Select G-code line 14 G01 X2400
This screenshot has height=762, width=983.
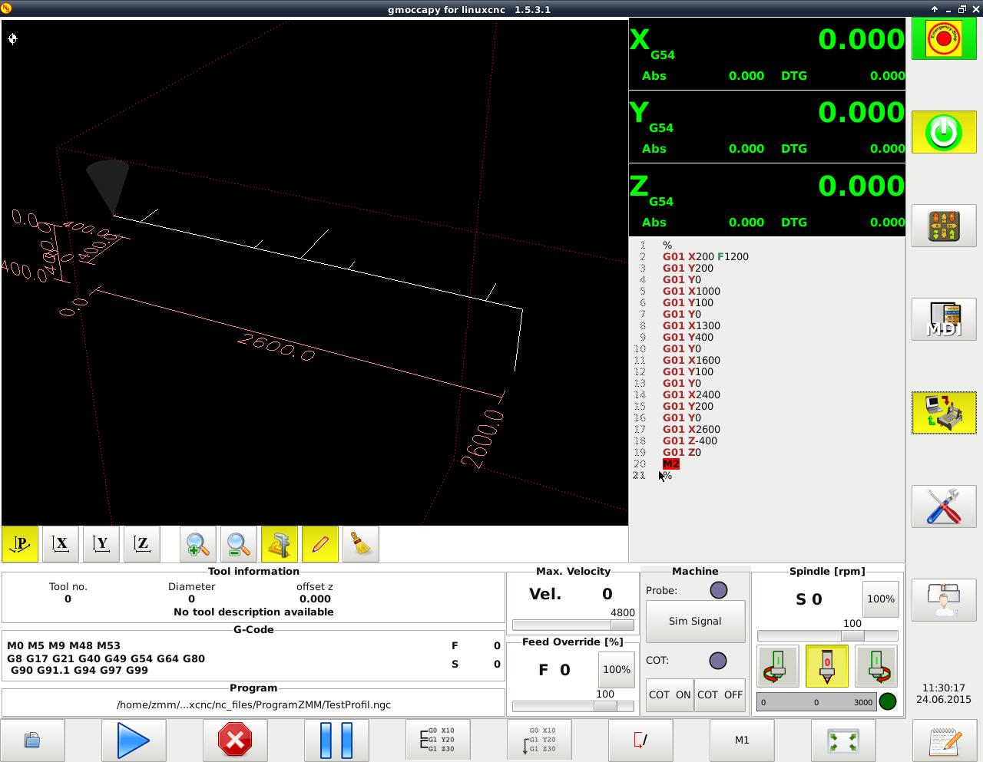coord(691,395)
